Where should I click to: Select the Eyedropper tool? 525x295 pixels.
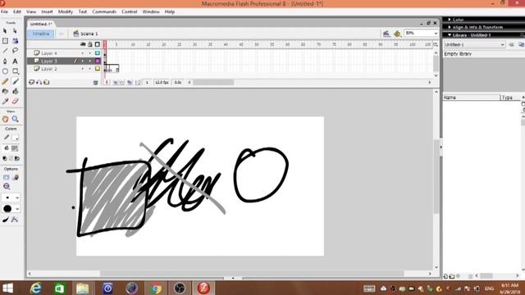click(5, 101)
